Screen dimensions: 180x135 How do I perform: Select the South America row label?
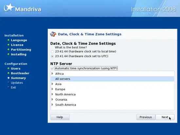tap(65, 105)
